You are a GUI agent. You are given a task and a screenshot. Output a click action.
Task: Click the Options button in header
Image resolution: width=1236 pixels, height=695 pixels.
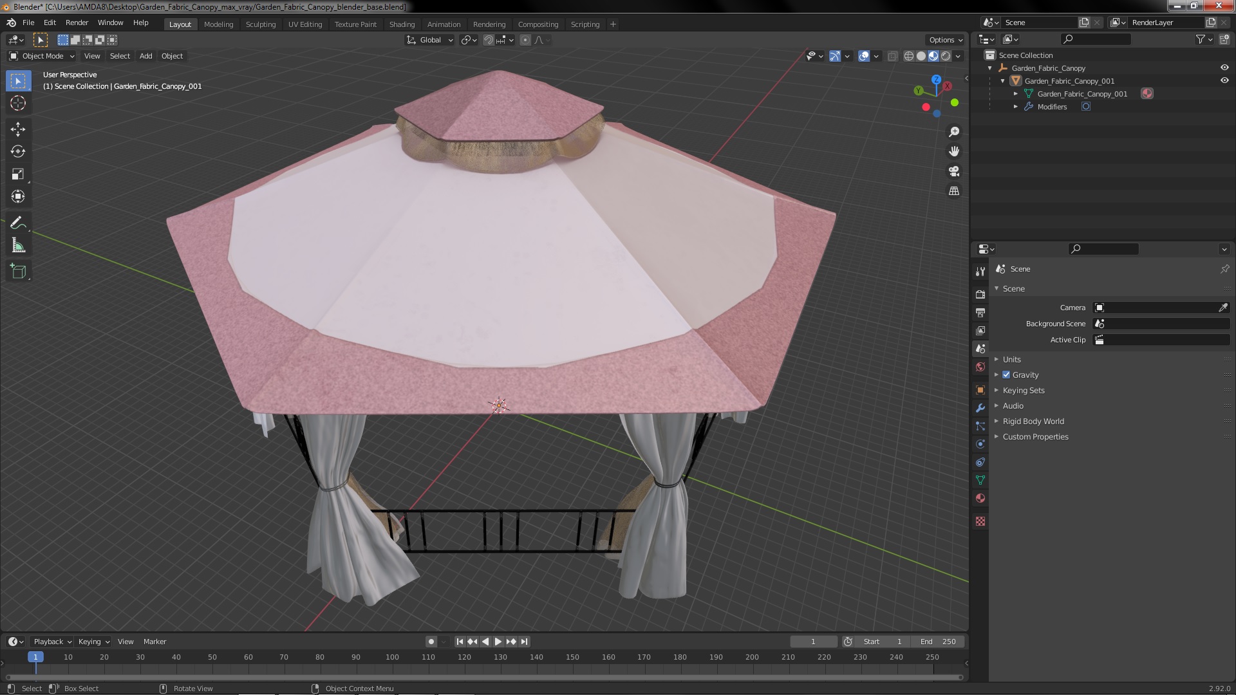pos(945,40)
